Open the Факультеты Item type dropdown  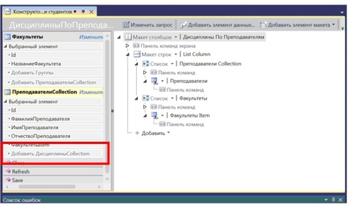163,115
